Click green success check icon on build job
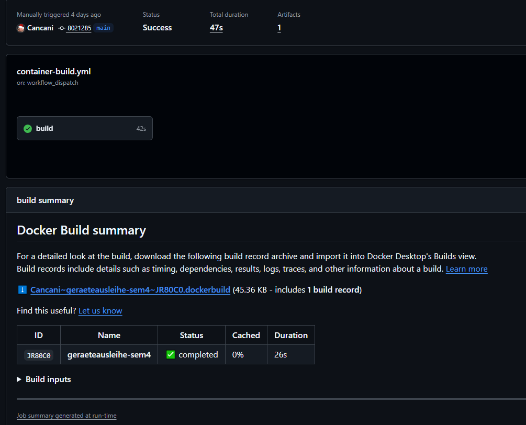Screen dimensions: 526x425 point(28,128)
